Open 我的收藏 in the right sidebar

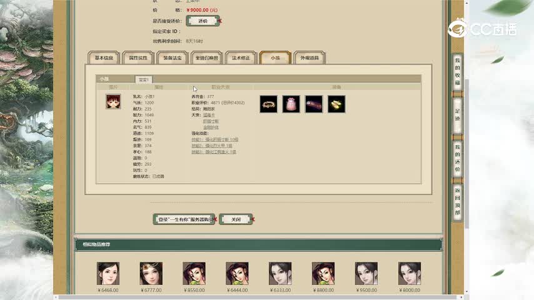tap(457, 71)
